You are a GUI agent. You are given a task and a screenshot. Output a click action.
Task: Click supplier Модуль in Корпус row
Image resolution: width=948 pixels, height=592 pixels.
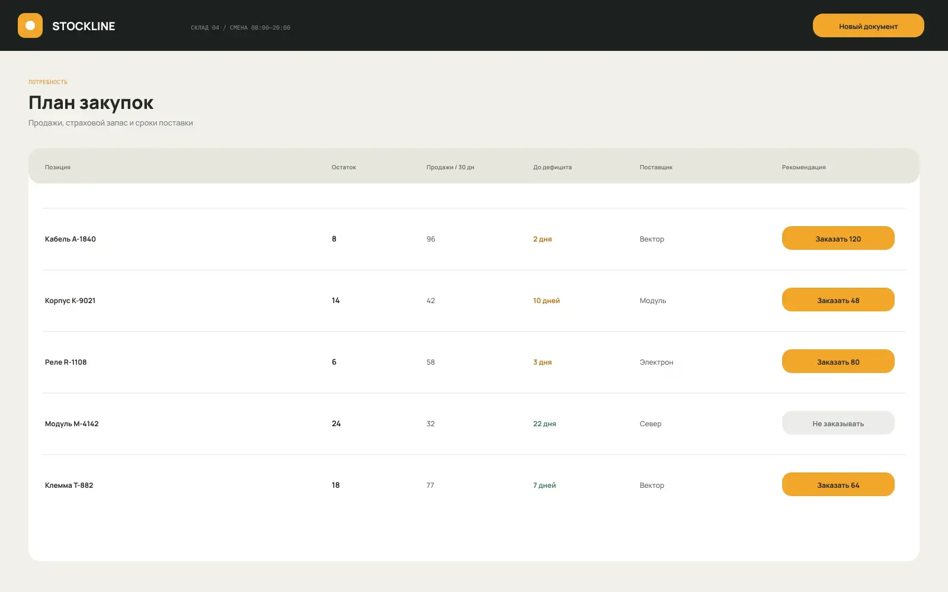tap(653, 301)
